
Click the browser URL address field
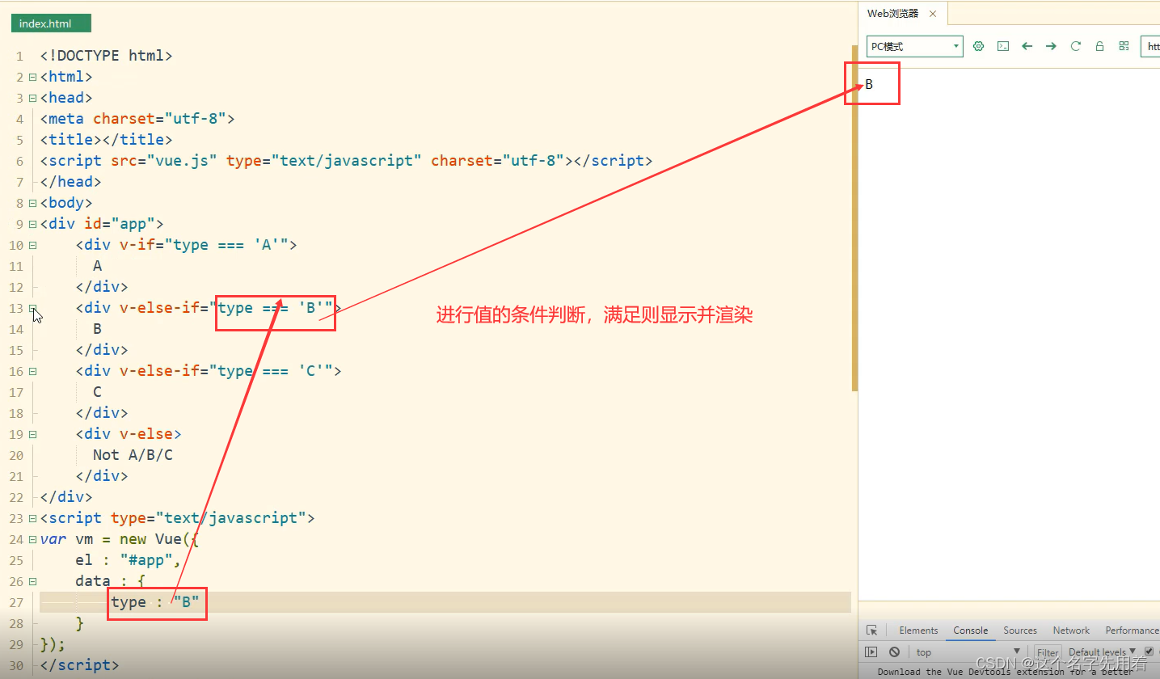(1150, 46)
